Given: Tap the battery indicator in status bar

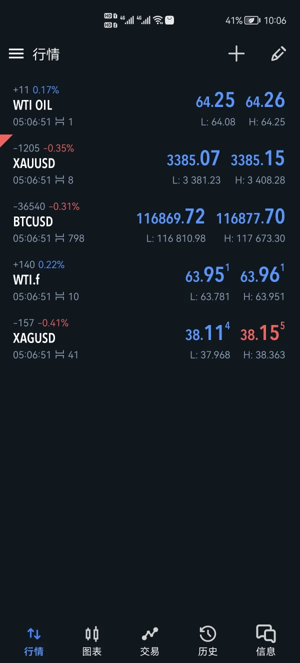Looking at the screenshot, I should (252, 20).
